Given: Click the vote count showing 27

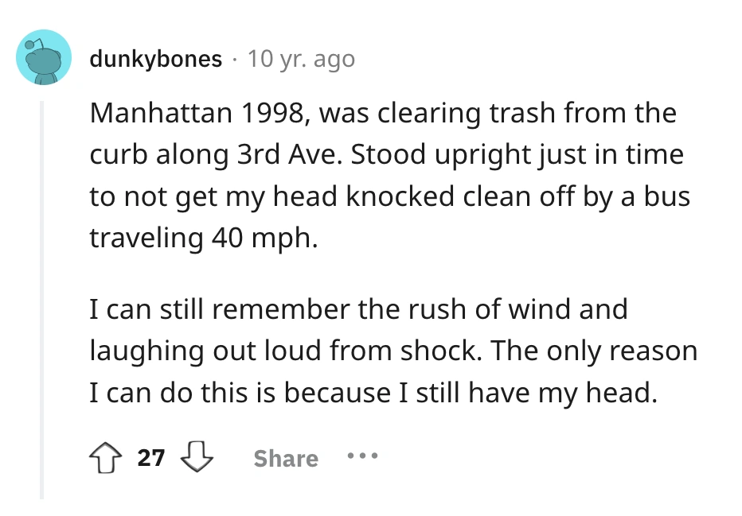Looking at the screenshot, I should (x=151, y=458).
